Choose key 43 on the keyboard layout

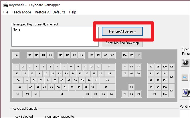pos(108,80)
